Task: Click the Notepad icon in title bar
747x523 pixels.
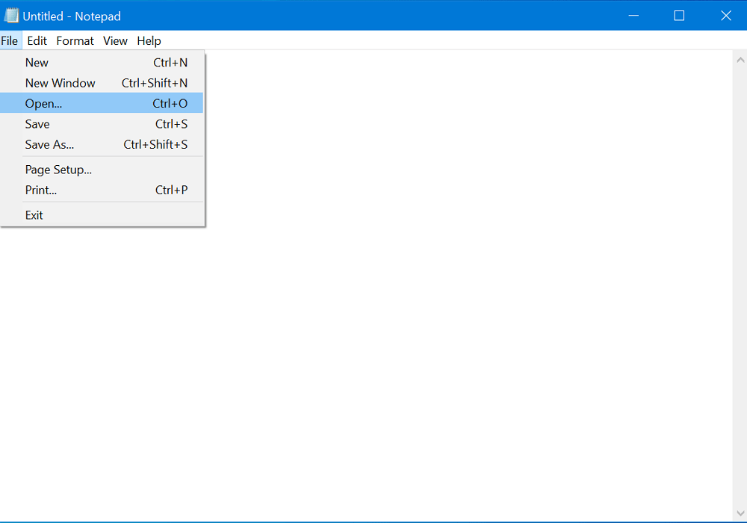Action: 11,16
